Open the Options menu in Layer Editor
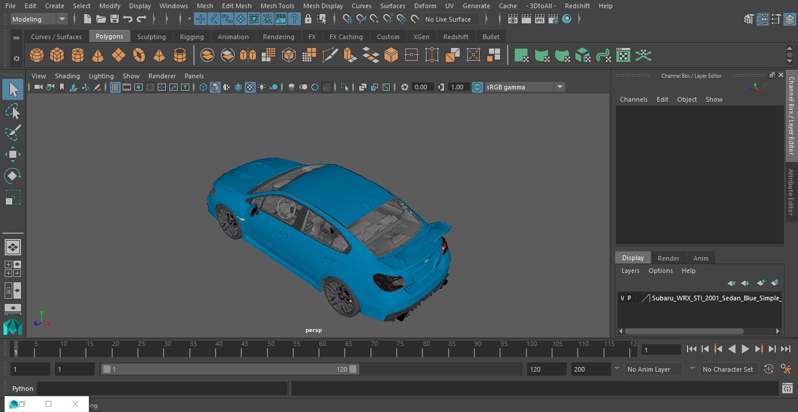 pyautogui.click(x=661, y=271)
